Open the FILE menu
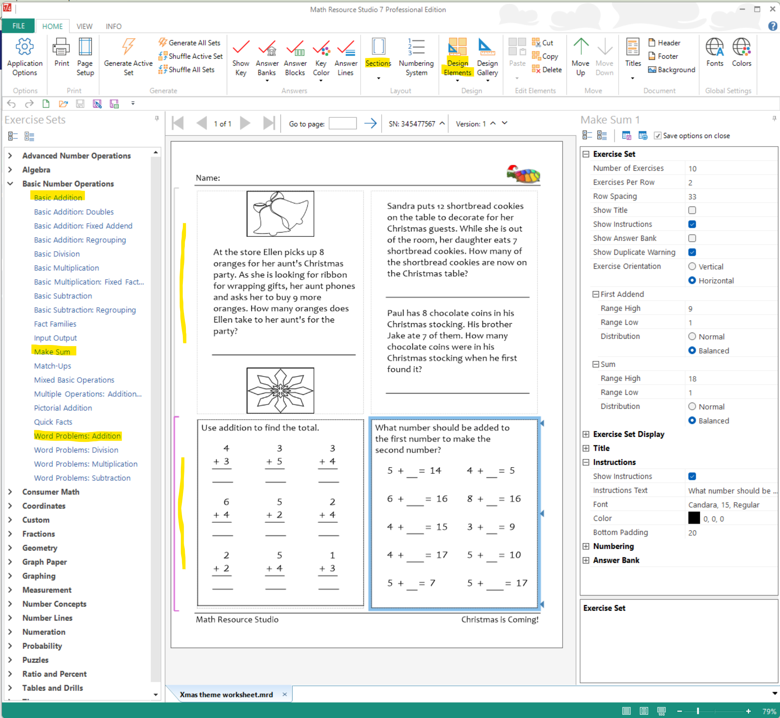Image resolution: width=780 pixels, height=718 pixels. click(18, 26)
